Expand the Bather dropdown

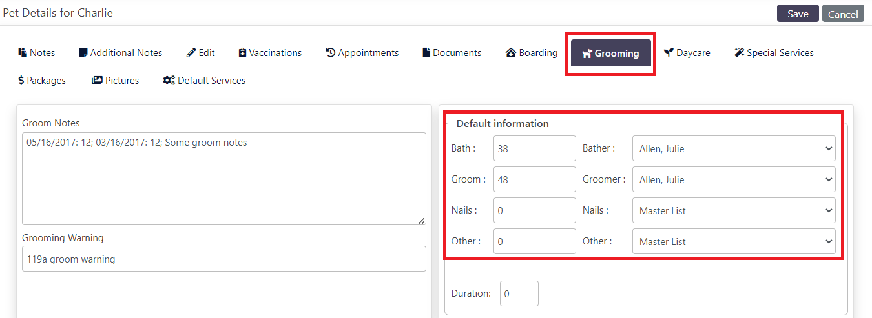734,148
